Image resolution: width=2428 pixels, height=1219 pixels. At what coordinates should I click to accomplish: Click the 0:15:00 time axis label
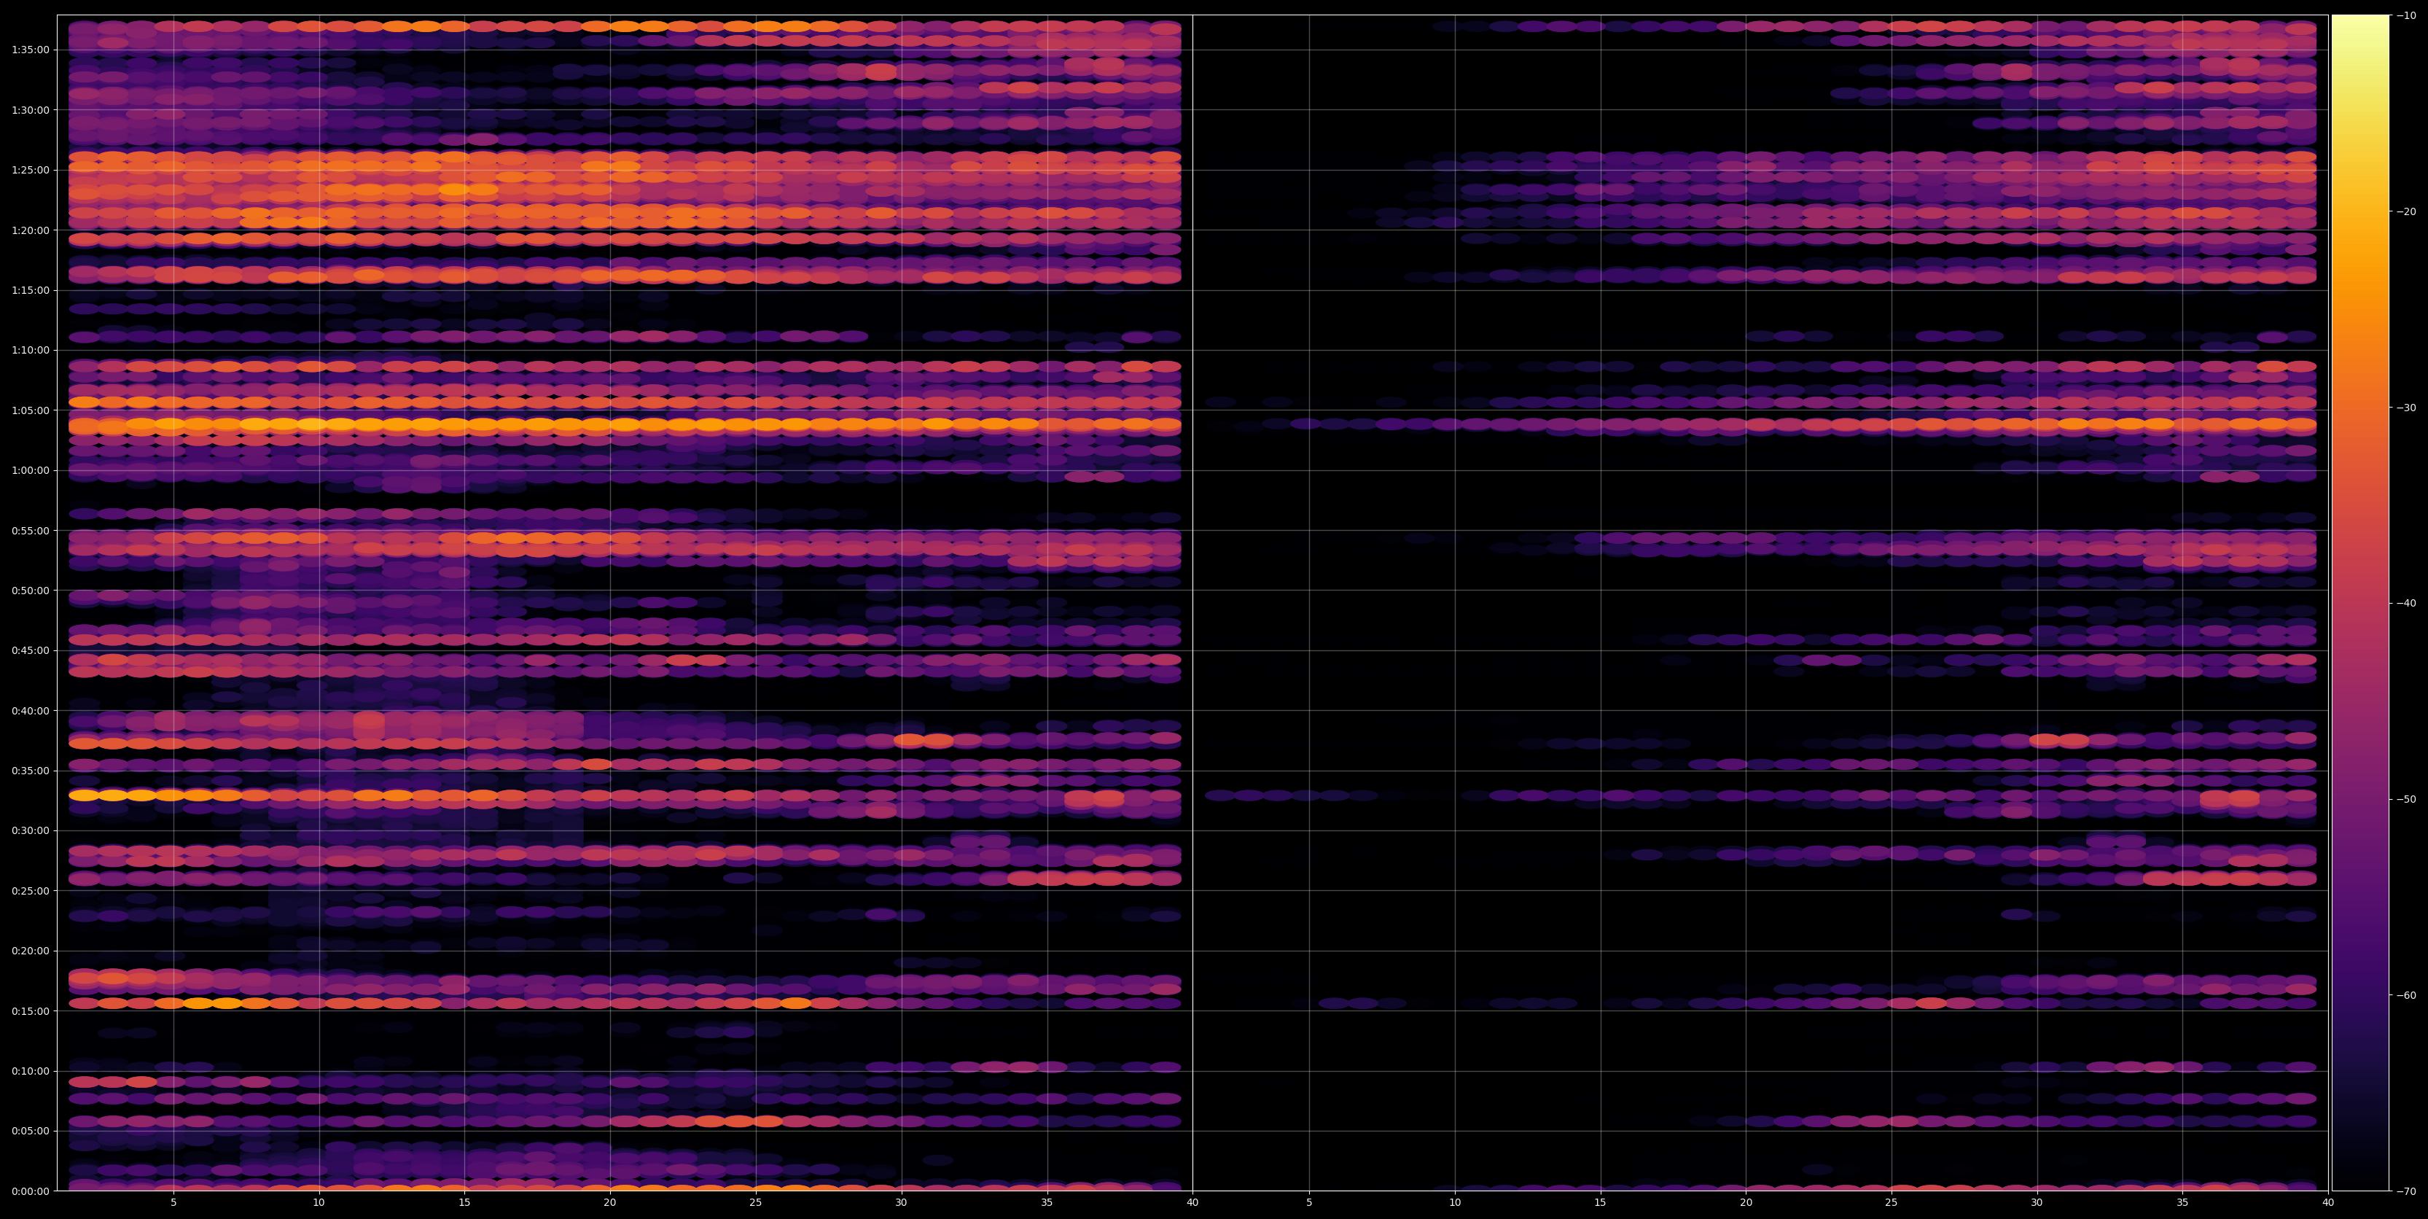click(x=30, y=1010)
